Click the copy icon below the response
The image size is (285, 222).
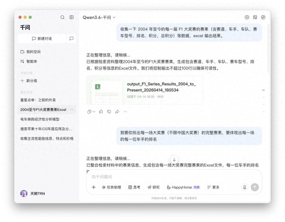pyautogui.click(x=89, y=112)
